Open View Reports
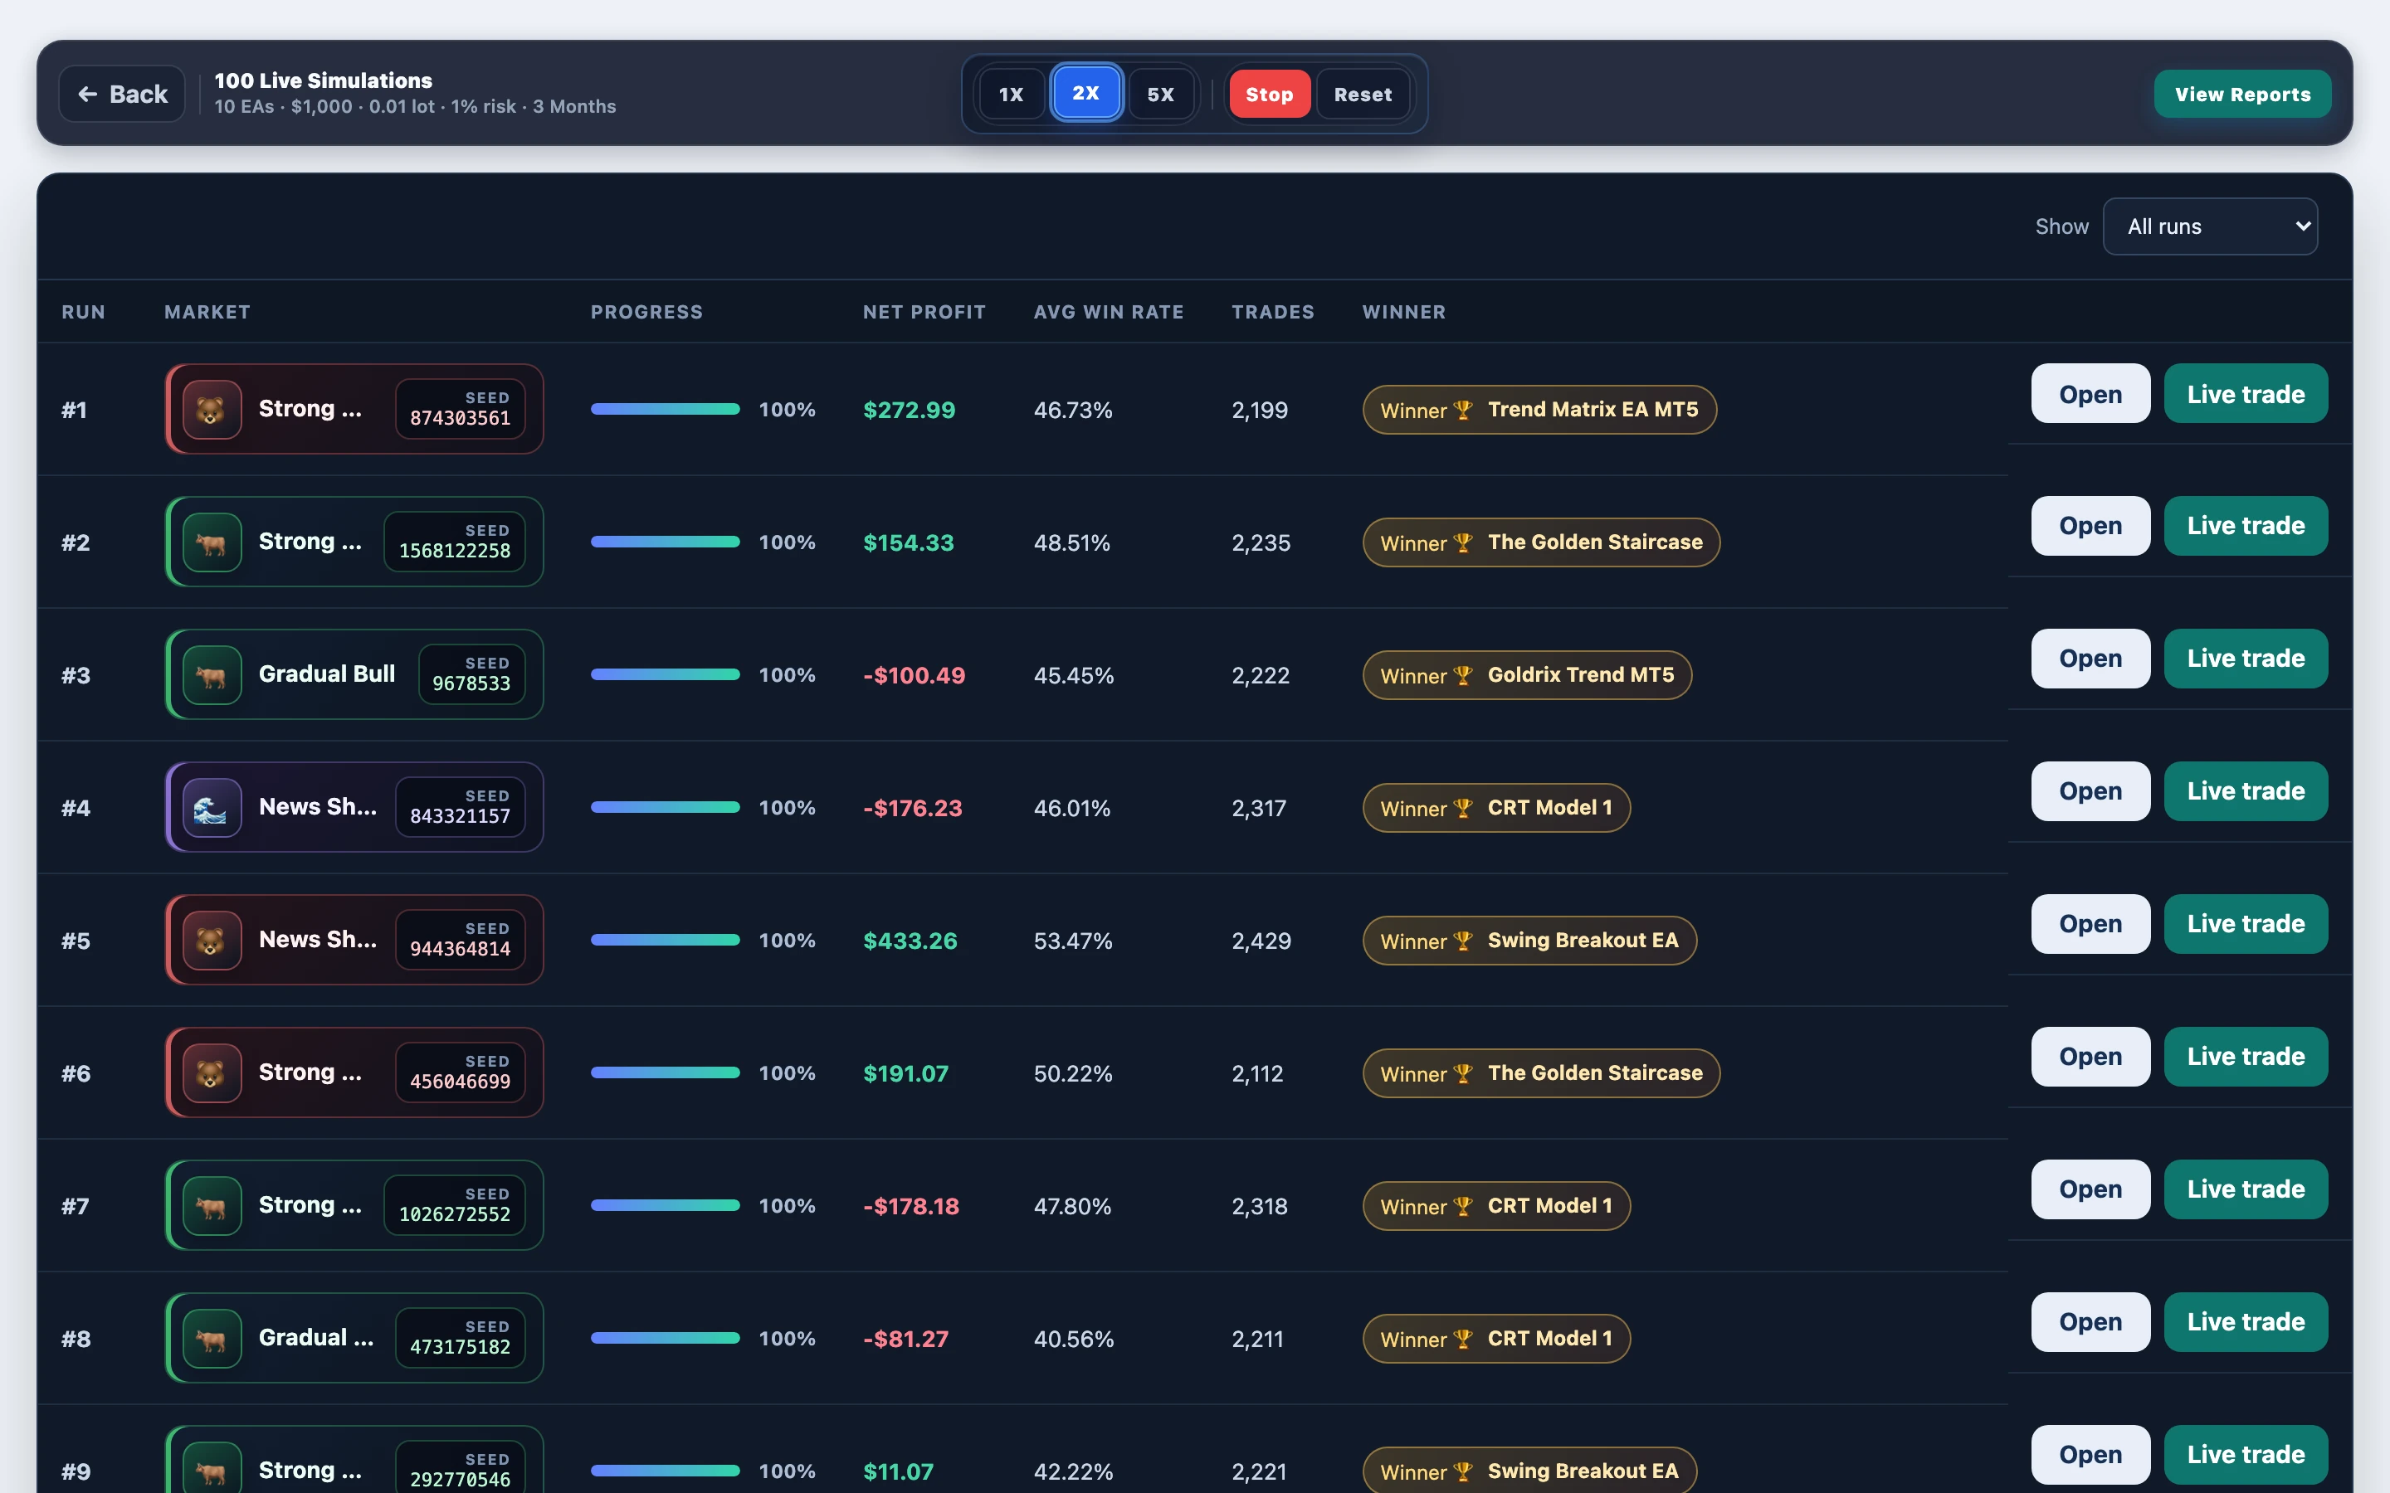 pyautogui.click(x=2243, y=94)
